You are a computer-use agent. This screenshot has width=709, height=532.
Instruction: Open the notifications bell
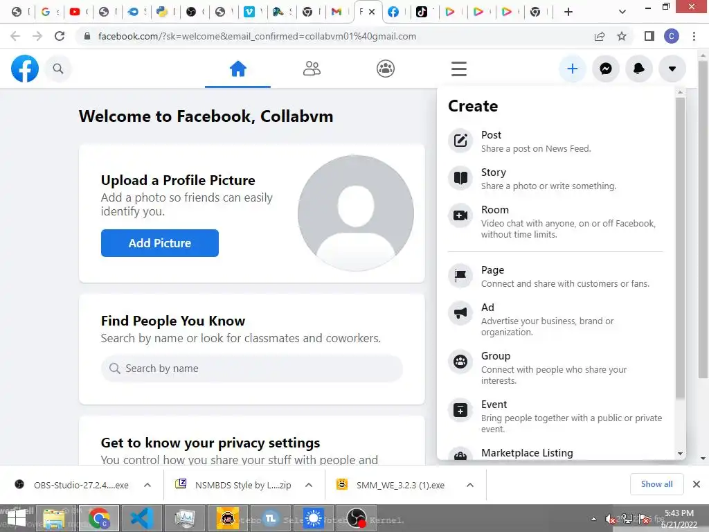tap(638, 69)
